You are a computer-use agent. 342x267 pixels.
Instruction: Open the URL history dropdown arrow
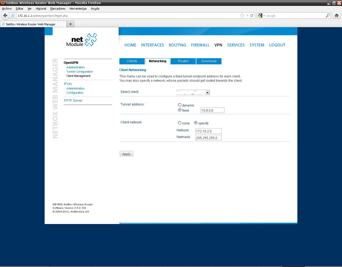click(x=247, y=15)
